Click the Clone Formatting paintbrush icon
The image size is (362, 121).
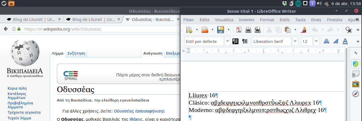pos(304,30)
